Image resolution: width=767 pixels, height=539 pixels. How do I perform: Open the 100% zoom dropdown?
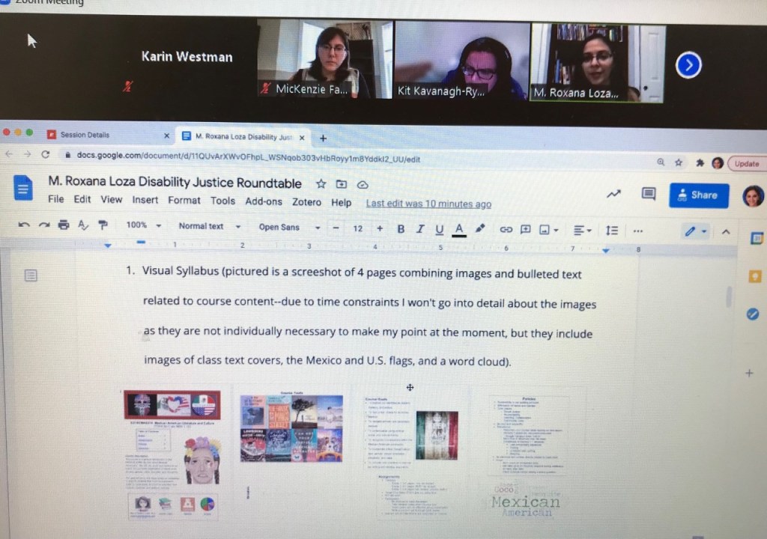pyautogui.click(x=143, y=225)
